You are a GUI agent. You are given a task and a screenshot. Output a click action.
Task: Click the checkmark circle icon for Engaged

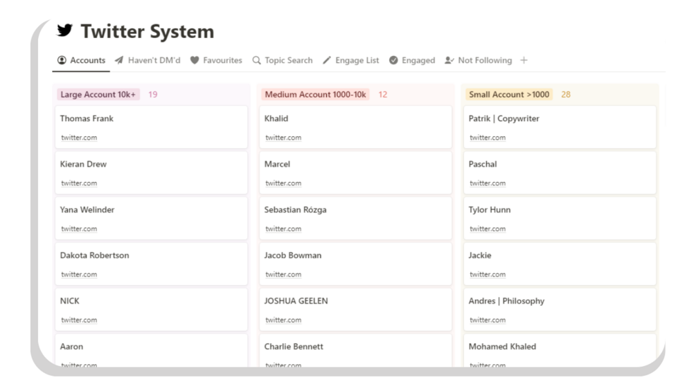[393, 60]
